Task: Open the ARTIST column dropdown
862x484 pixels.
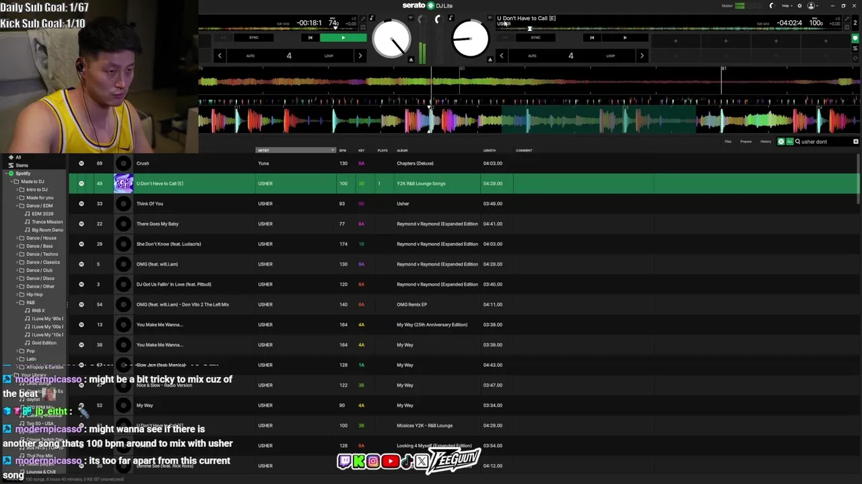Action: click(333, 151)
